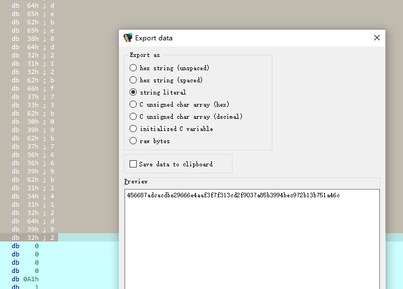Choose C unsigned char array (decimal)
Viewport: 403px width, 289px height.
click(133, 117)
